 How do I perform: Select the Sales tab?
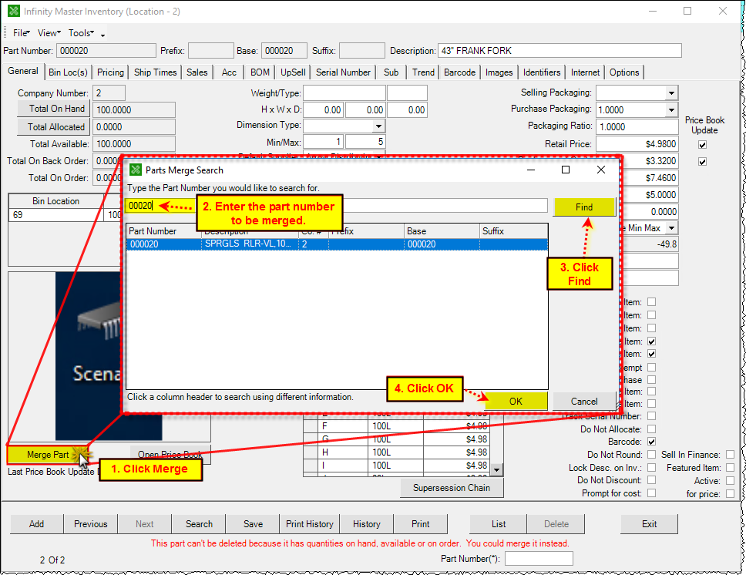pos(197,72)
